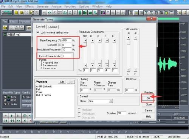Click the Open file folder icon
Image resolution: width=189 pixels, height=139 pixels.
point(22,12)
